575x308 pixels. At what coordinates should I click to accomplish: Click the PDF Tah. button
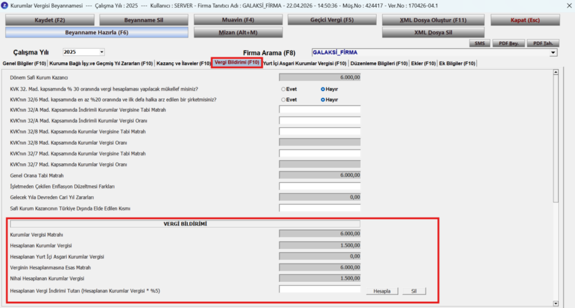pyautogui.click(x=543, y=43)
